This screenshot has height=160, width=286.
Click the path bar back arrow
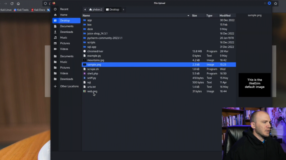pos(85,9)
